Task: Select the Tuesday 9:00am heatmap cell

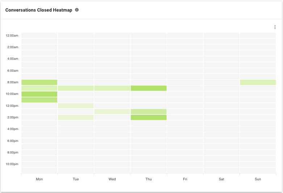Action: point(76,88)
